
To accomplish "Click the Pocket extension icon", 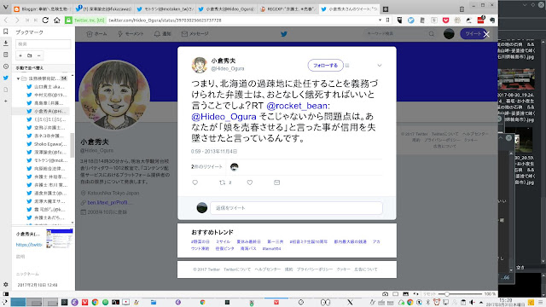I will click(445, 20).
